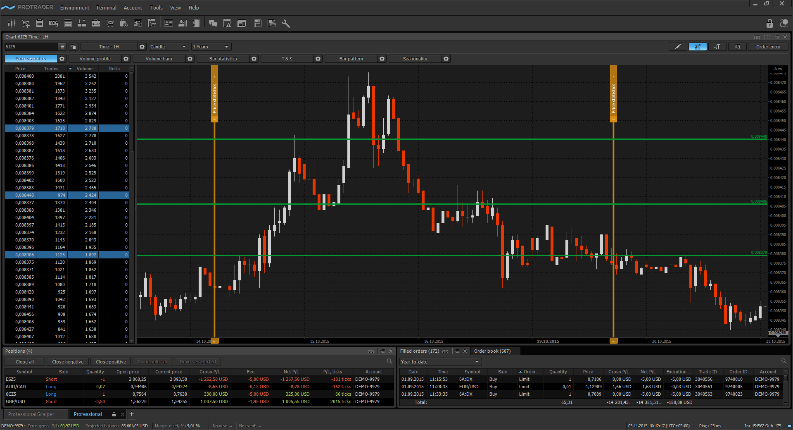Click the Close negative button
The width and height of the screenshot is (793, 430).
point(68,362)
